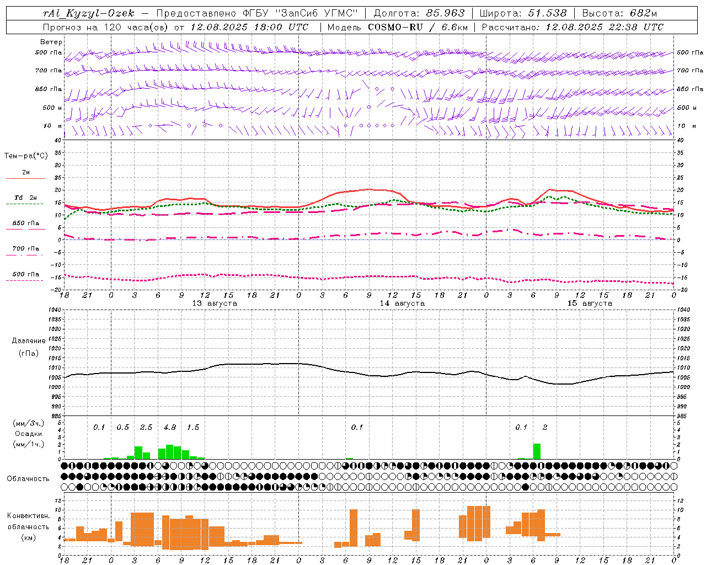Click the 1.5 precipitation total value
The width and height of the screenshot is (706, 565).
[193, 428]
